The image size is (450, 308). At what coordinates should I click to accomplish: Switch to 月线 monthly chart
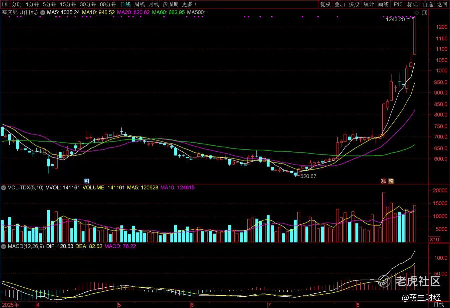tap(154, 4)
